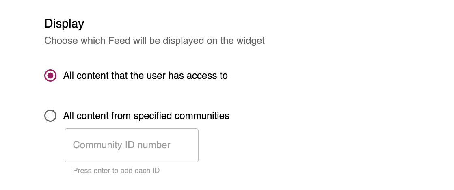The height and width of the screenshot is (190, 454).
Task: Click the "Press enter to add each ID" hint
Action: pos(116,171)
